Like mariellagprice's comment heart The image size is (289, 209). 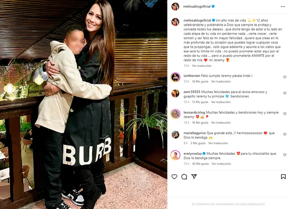[x=285, y=135]
